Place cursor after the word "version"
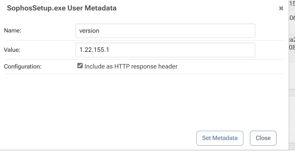The width and height of the screenshot is (295, 151). (99, 31)
